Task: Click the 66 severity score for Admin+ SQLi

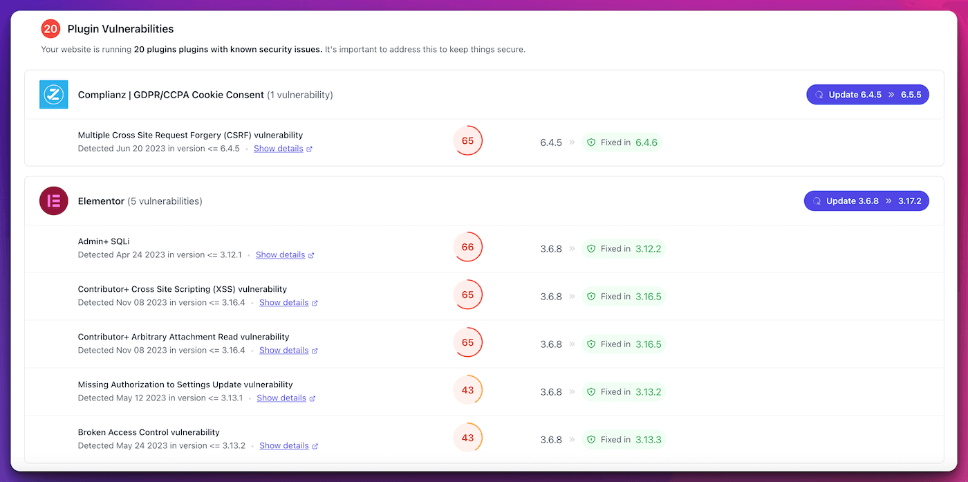Action: click(x=467, y=248)
